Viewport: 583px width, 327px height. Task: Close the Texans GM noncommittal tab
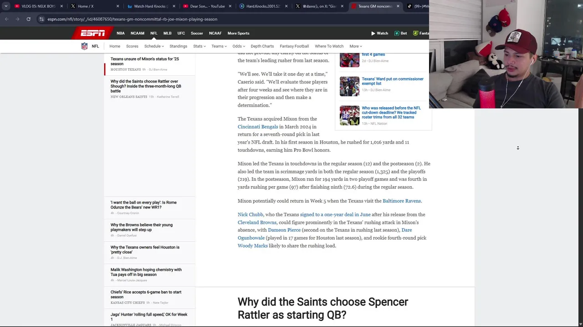click(x=398, y=6)
